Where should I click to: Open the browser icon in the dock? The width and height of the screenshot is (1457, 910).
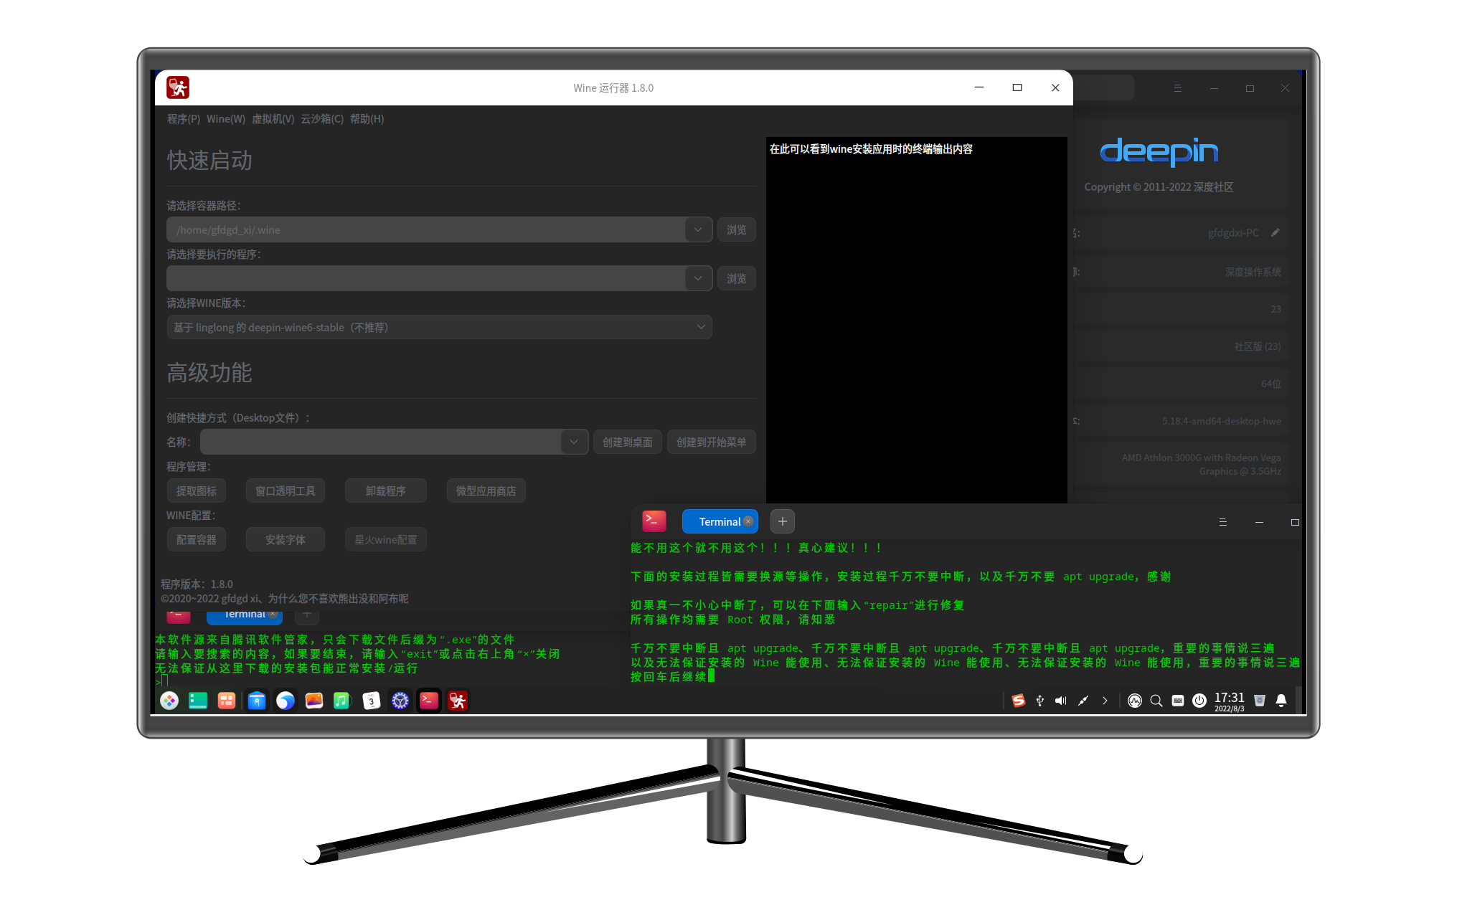285,701
